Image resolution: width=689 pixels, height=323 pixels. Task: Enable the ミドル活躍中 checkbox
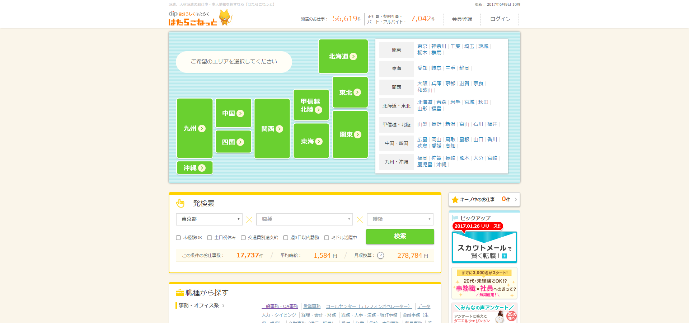click(327, 237)
